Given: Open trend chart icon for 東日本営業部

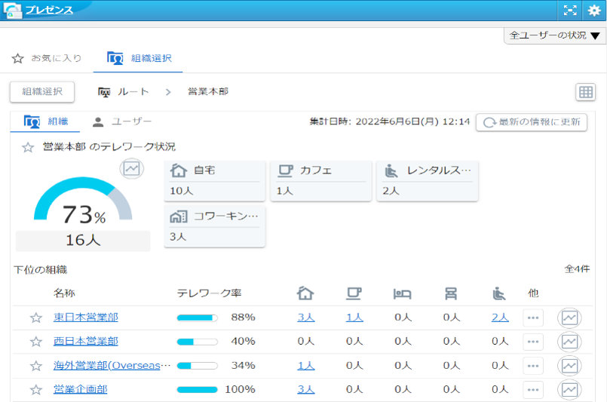Looking at the screenshot, I should (569, 318).
